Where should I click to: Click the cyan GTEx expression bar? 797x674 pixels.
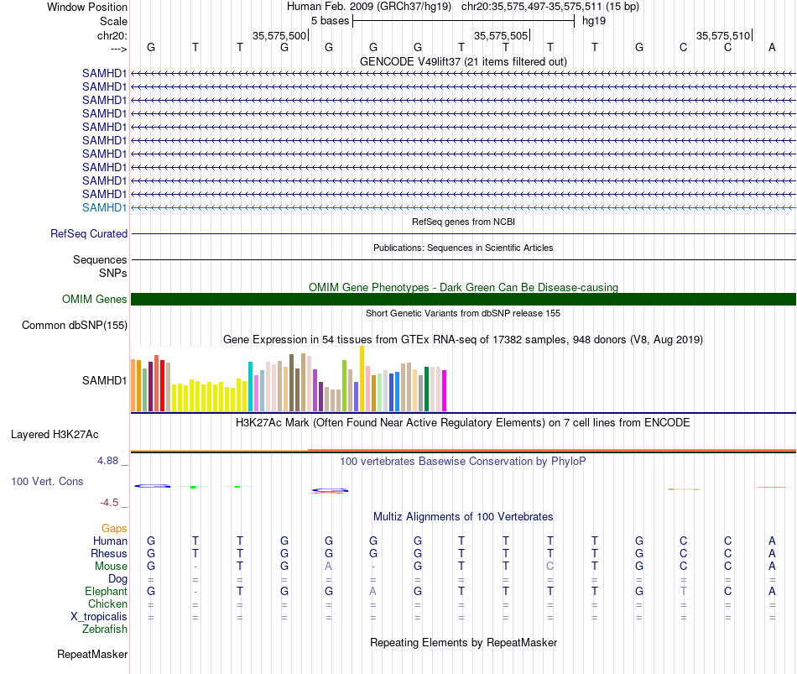[x=250, y=387]
